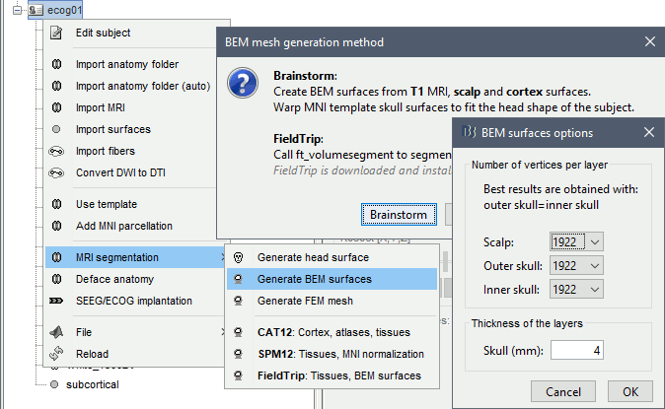
Task: Click the Edit subject pencil icon
Action: coord(55,33)
